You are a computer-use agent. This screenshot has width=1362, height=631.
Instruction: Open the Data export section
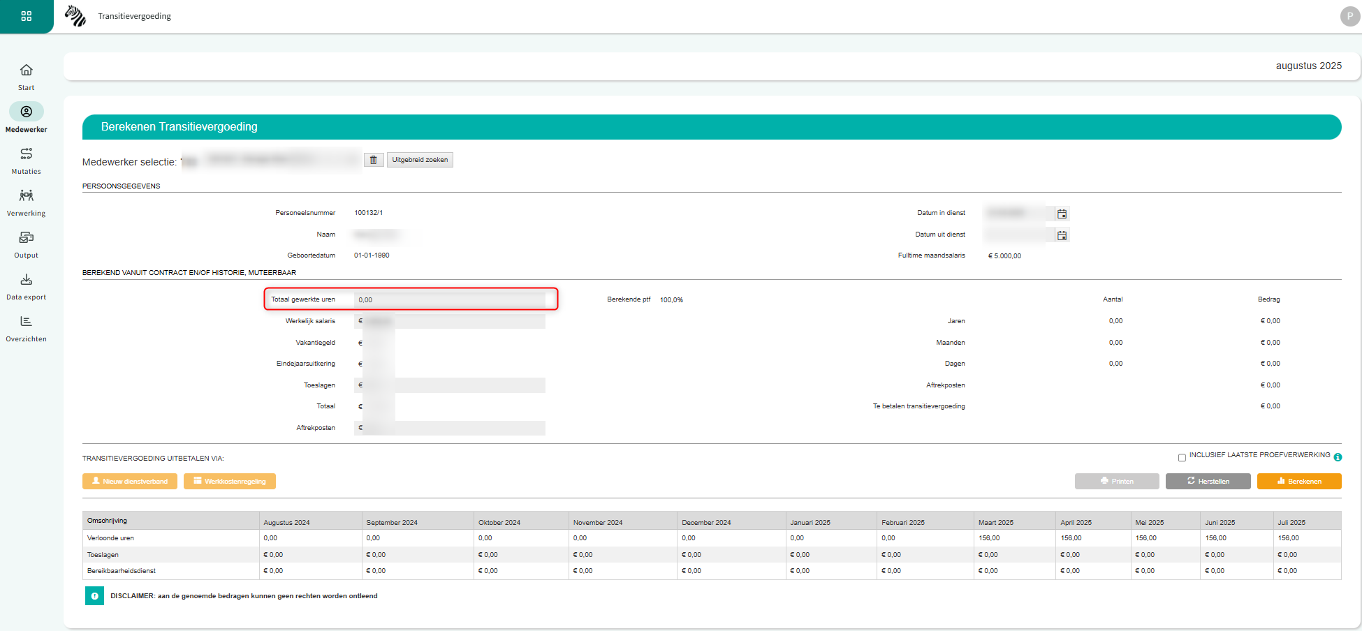(x=27, y=280)
